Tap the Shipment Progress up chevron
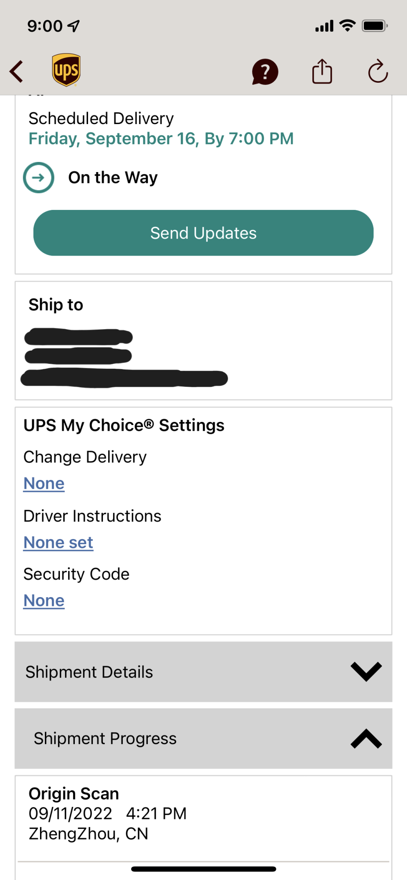 pos(366,739)
